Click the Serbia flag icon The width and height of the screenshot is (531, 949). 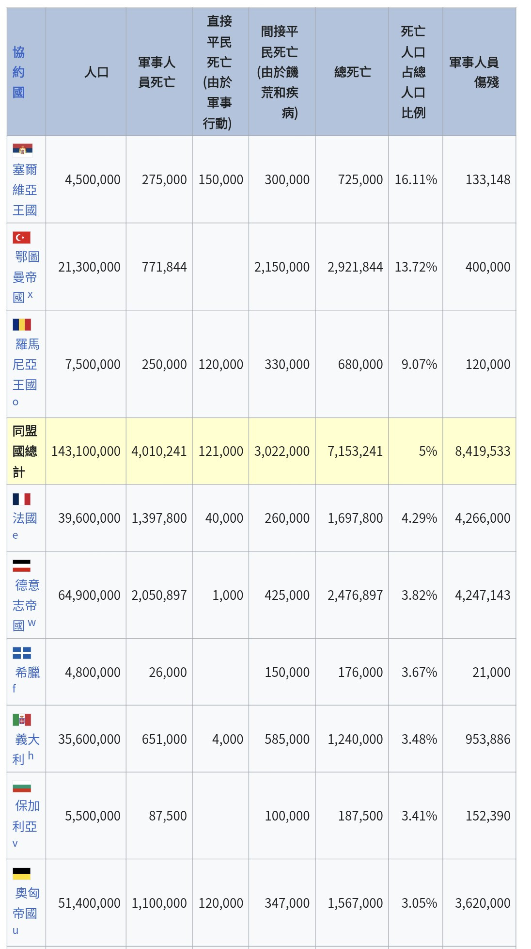[x=22, y=149]
